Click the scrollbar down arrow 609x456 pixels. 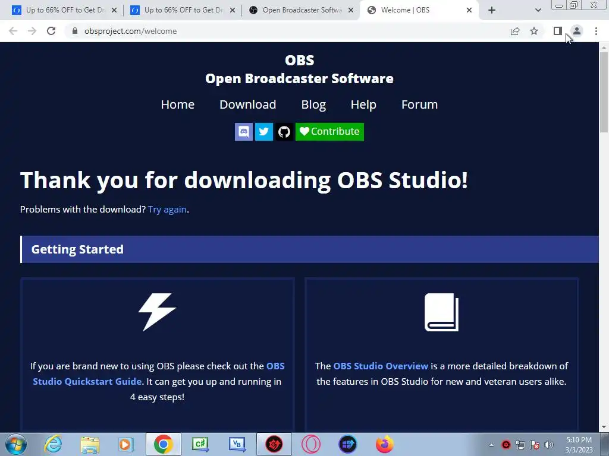coord(604,427)
